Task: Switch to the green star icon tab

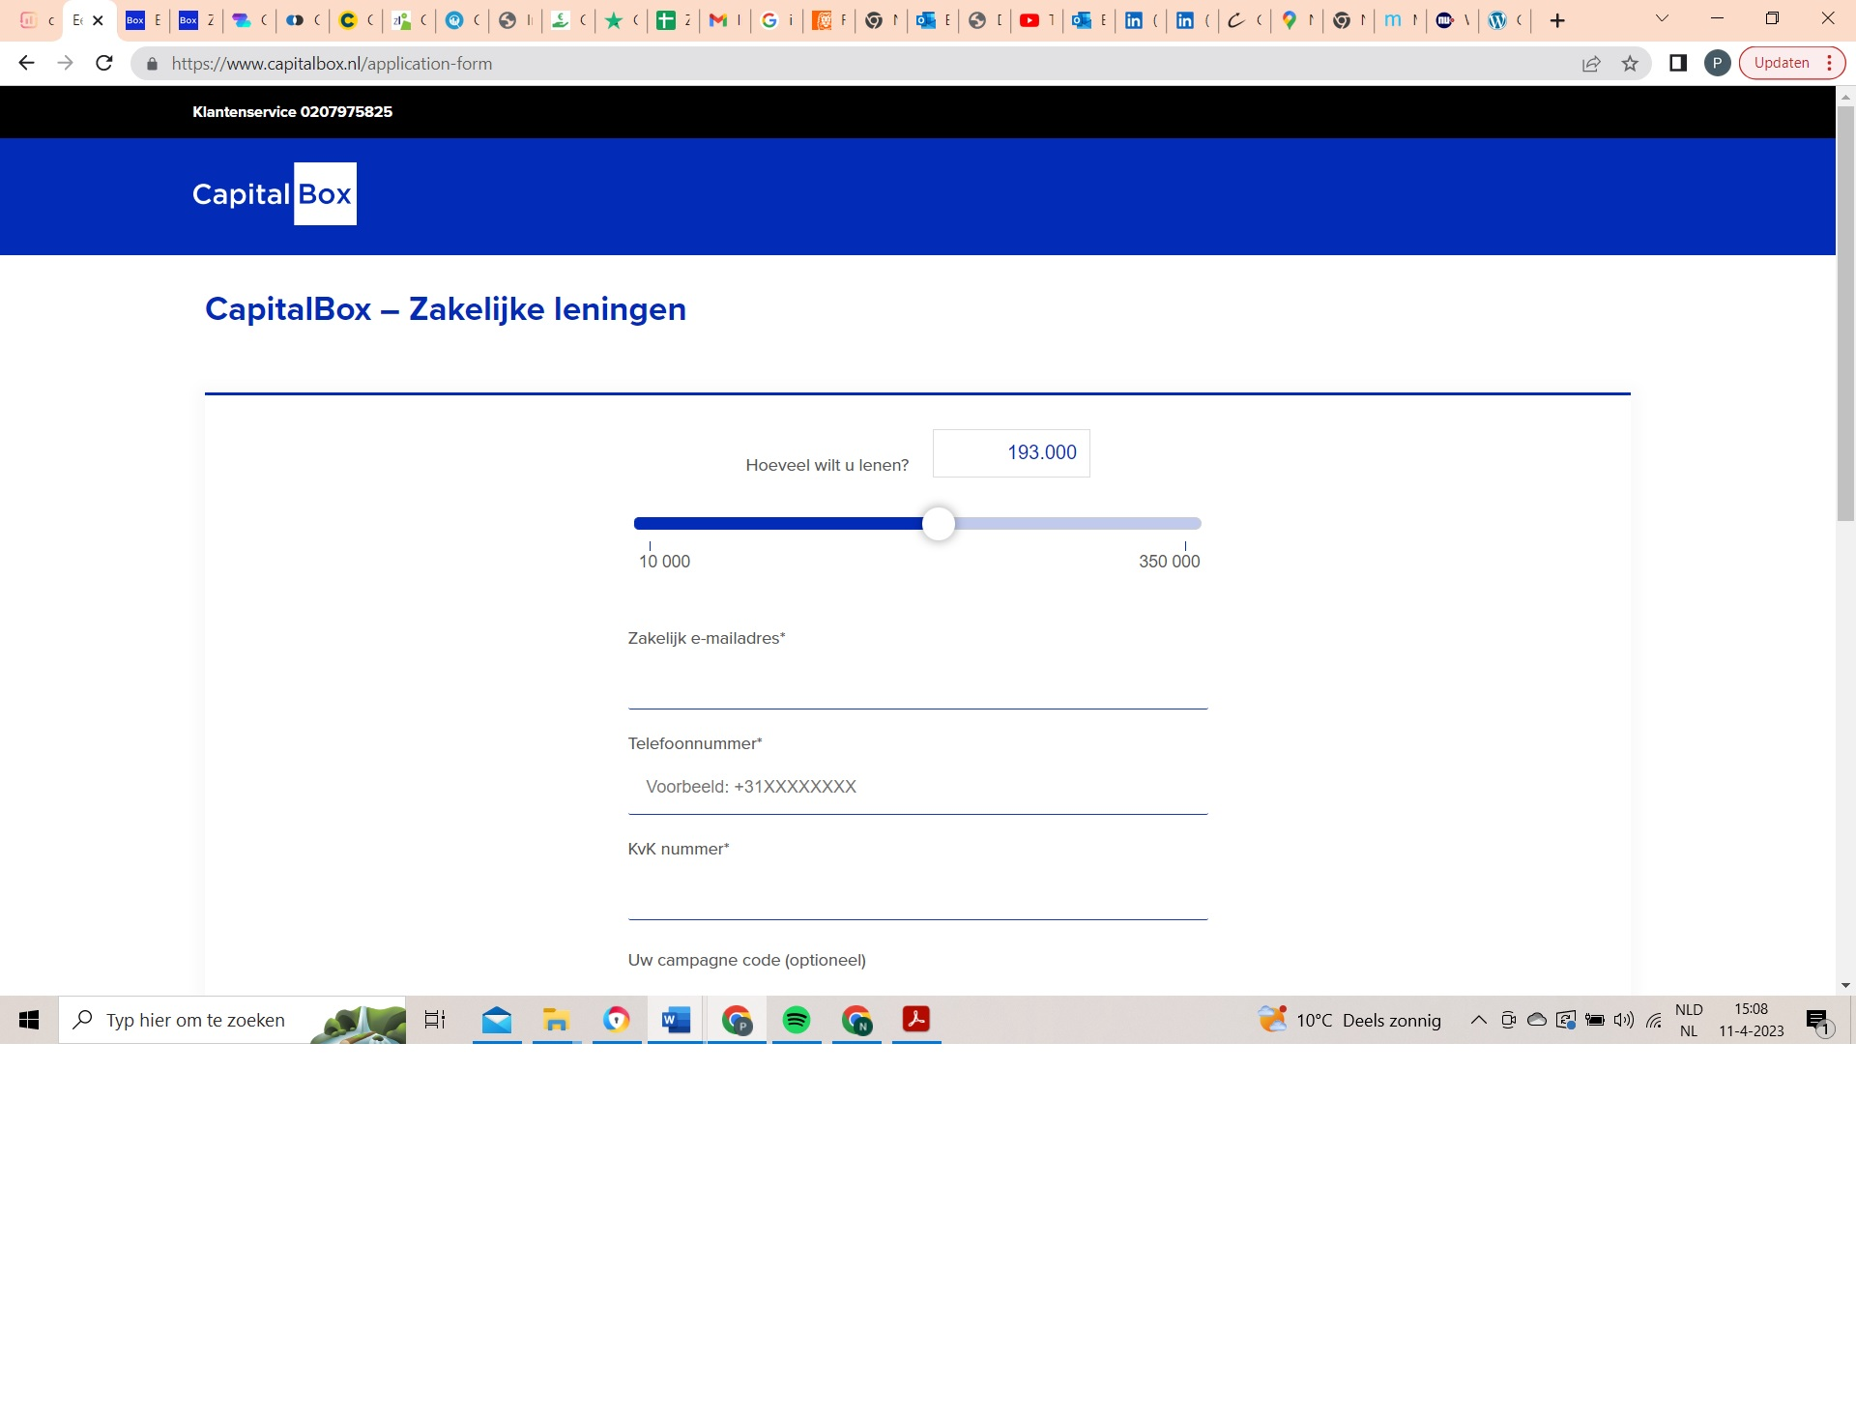Action: tap(621, 20)
